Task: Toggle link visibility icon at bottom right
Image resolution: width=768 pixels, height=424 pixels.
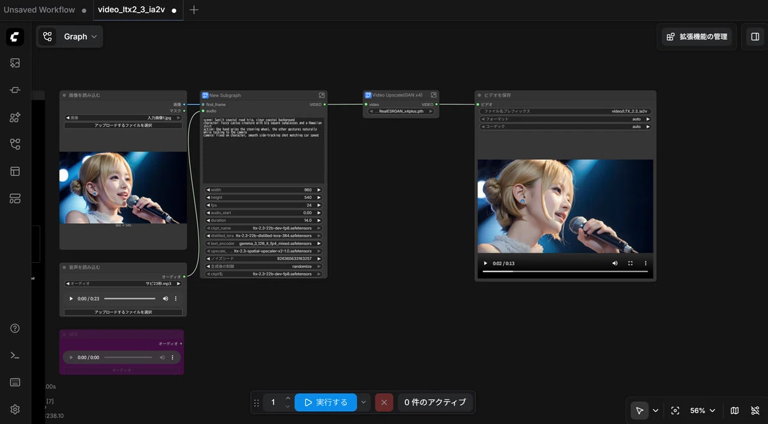Action: [x=755, y=411]
